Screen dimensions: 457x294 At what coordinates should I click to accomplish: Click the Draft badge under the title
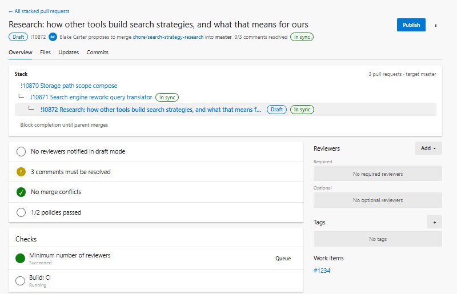18,37
